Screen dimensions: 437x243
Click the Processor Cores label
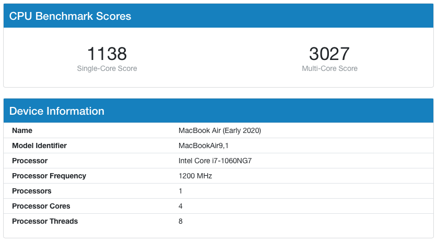(x=41, y=206)
